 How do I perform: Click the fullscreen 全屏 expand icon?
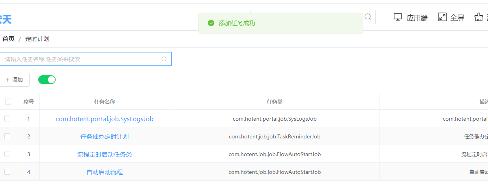(442, 17)
